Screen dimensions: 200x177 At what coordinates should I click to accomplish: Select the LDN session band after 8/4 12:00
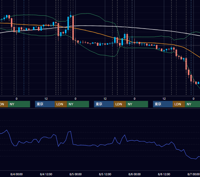61,104
